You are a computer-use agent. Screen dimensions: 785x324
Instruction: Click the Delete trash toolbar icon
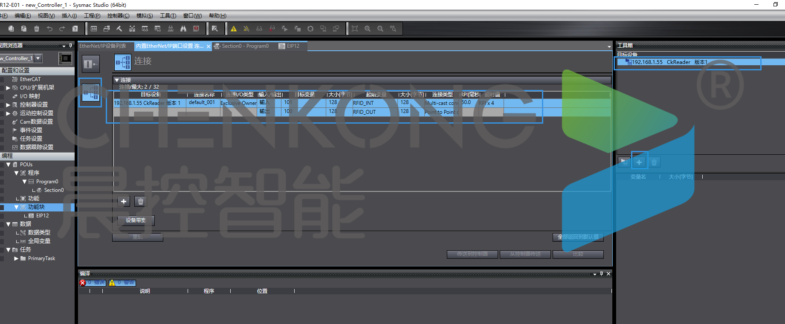click(37, 29)
